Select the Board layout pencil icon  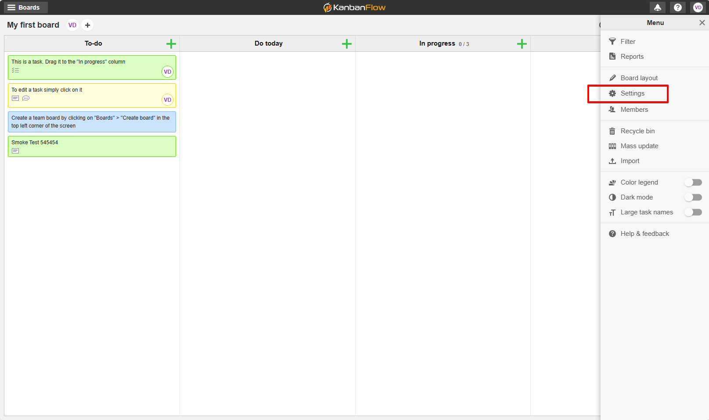point(612,78)
